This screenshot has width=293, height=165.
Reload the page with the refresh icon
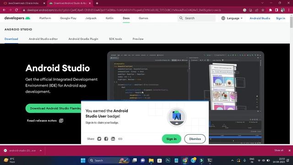[16, 10]
